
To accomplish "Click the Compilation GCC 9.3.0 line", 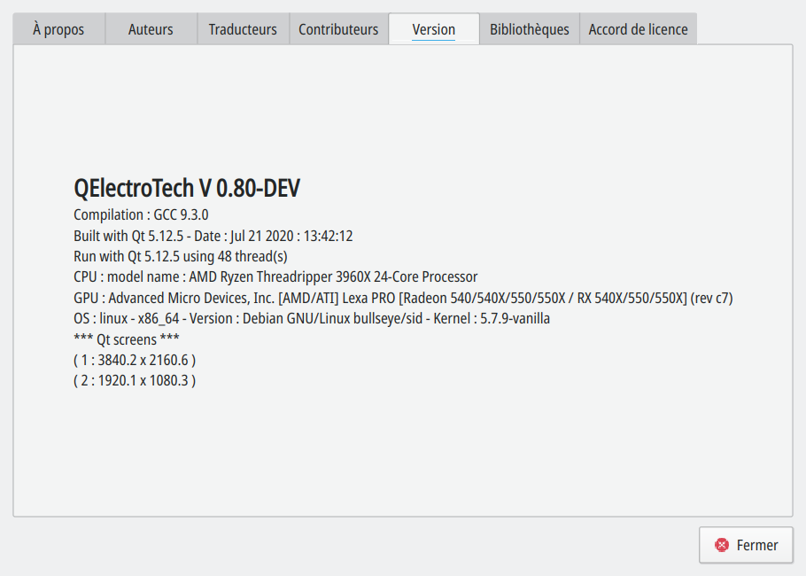I will click(141, 214).
